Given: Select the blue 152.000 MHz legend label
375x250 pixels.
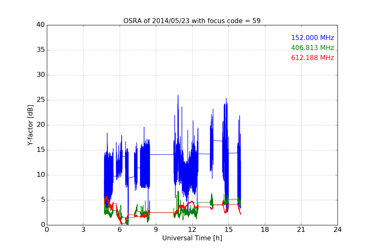Looking at the screenshot, I should [312, 38].
